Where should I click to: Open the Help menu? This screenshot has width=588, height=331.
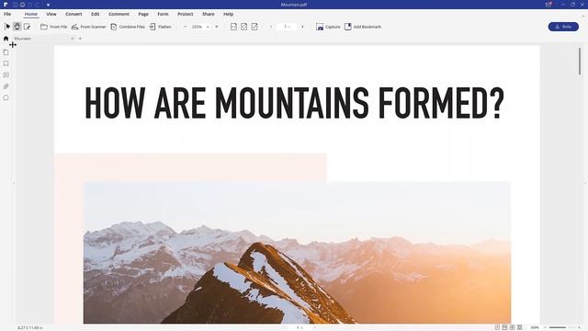tap(229, 14)
